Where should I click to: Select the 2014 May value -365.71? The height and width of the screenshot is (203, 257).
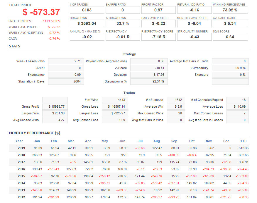pos(104,183)
